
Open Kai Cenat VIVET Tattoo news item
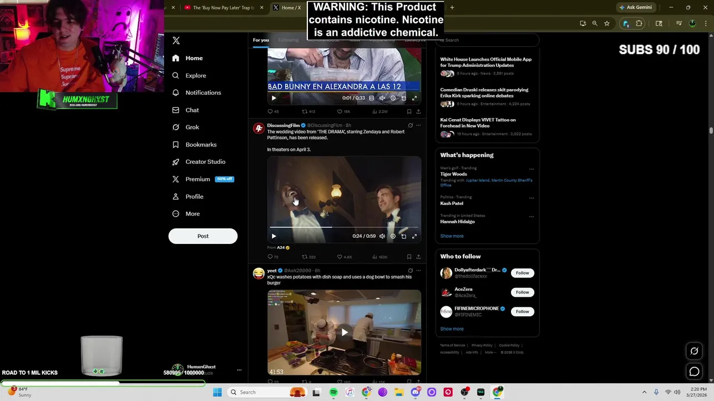pos(486,126)
